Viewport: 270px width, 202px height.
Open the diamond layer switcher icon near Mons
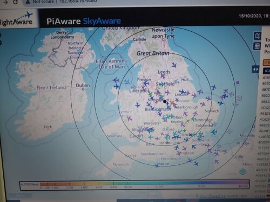pyautogui.click(x=242, y=172)
